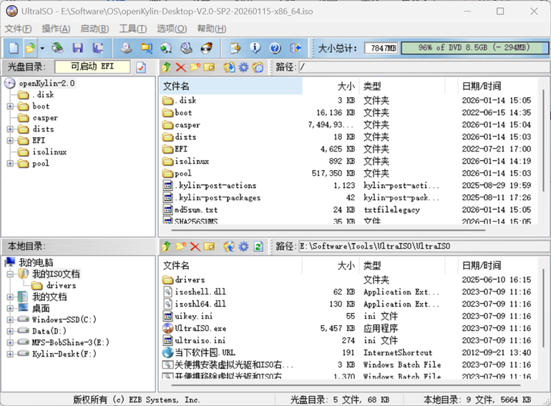Expand the Data(D:) drive node
Image resolution: width=551 pixels, height=406 pixels.
click(10, 331)
